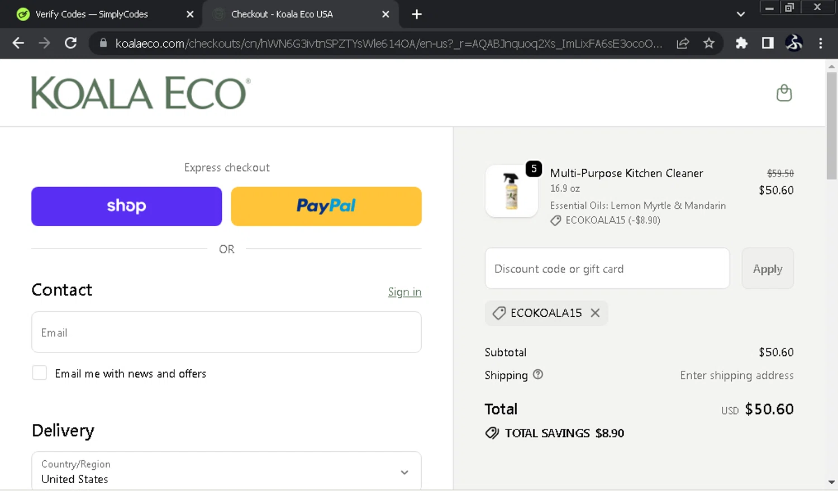Share this page via share icon
Image resolution: width=838 pixels, height=491 pixels.
[x=683, y=43]
